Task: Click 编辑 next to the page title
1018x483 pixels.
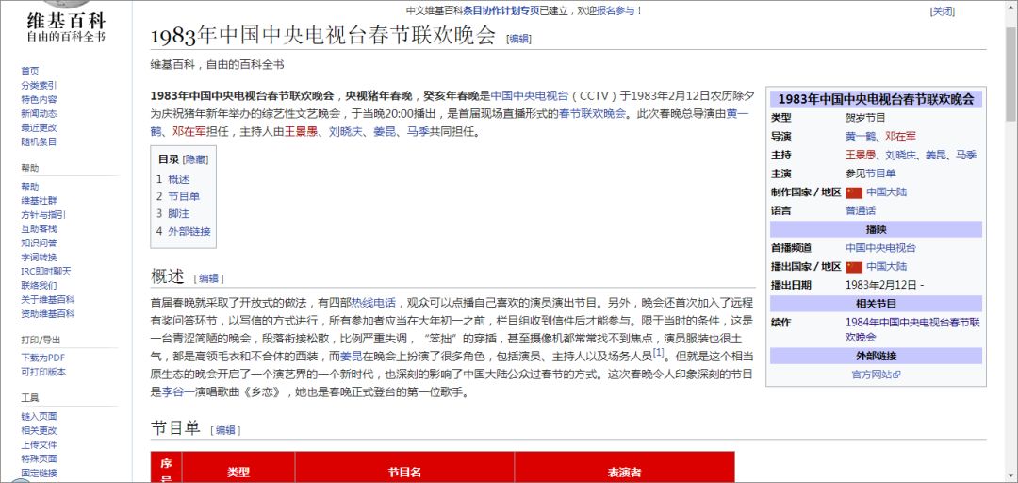Action: coord(518,39)
